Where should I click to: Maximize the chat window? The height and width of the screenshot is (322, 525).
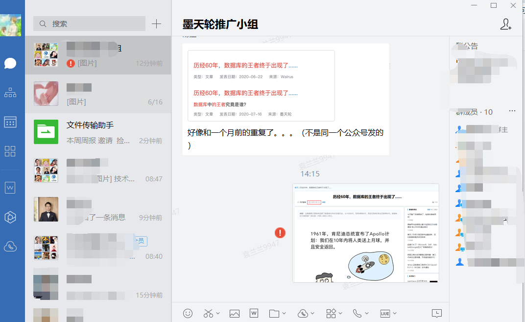(494, 5)
